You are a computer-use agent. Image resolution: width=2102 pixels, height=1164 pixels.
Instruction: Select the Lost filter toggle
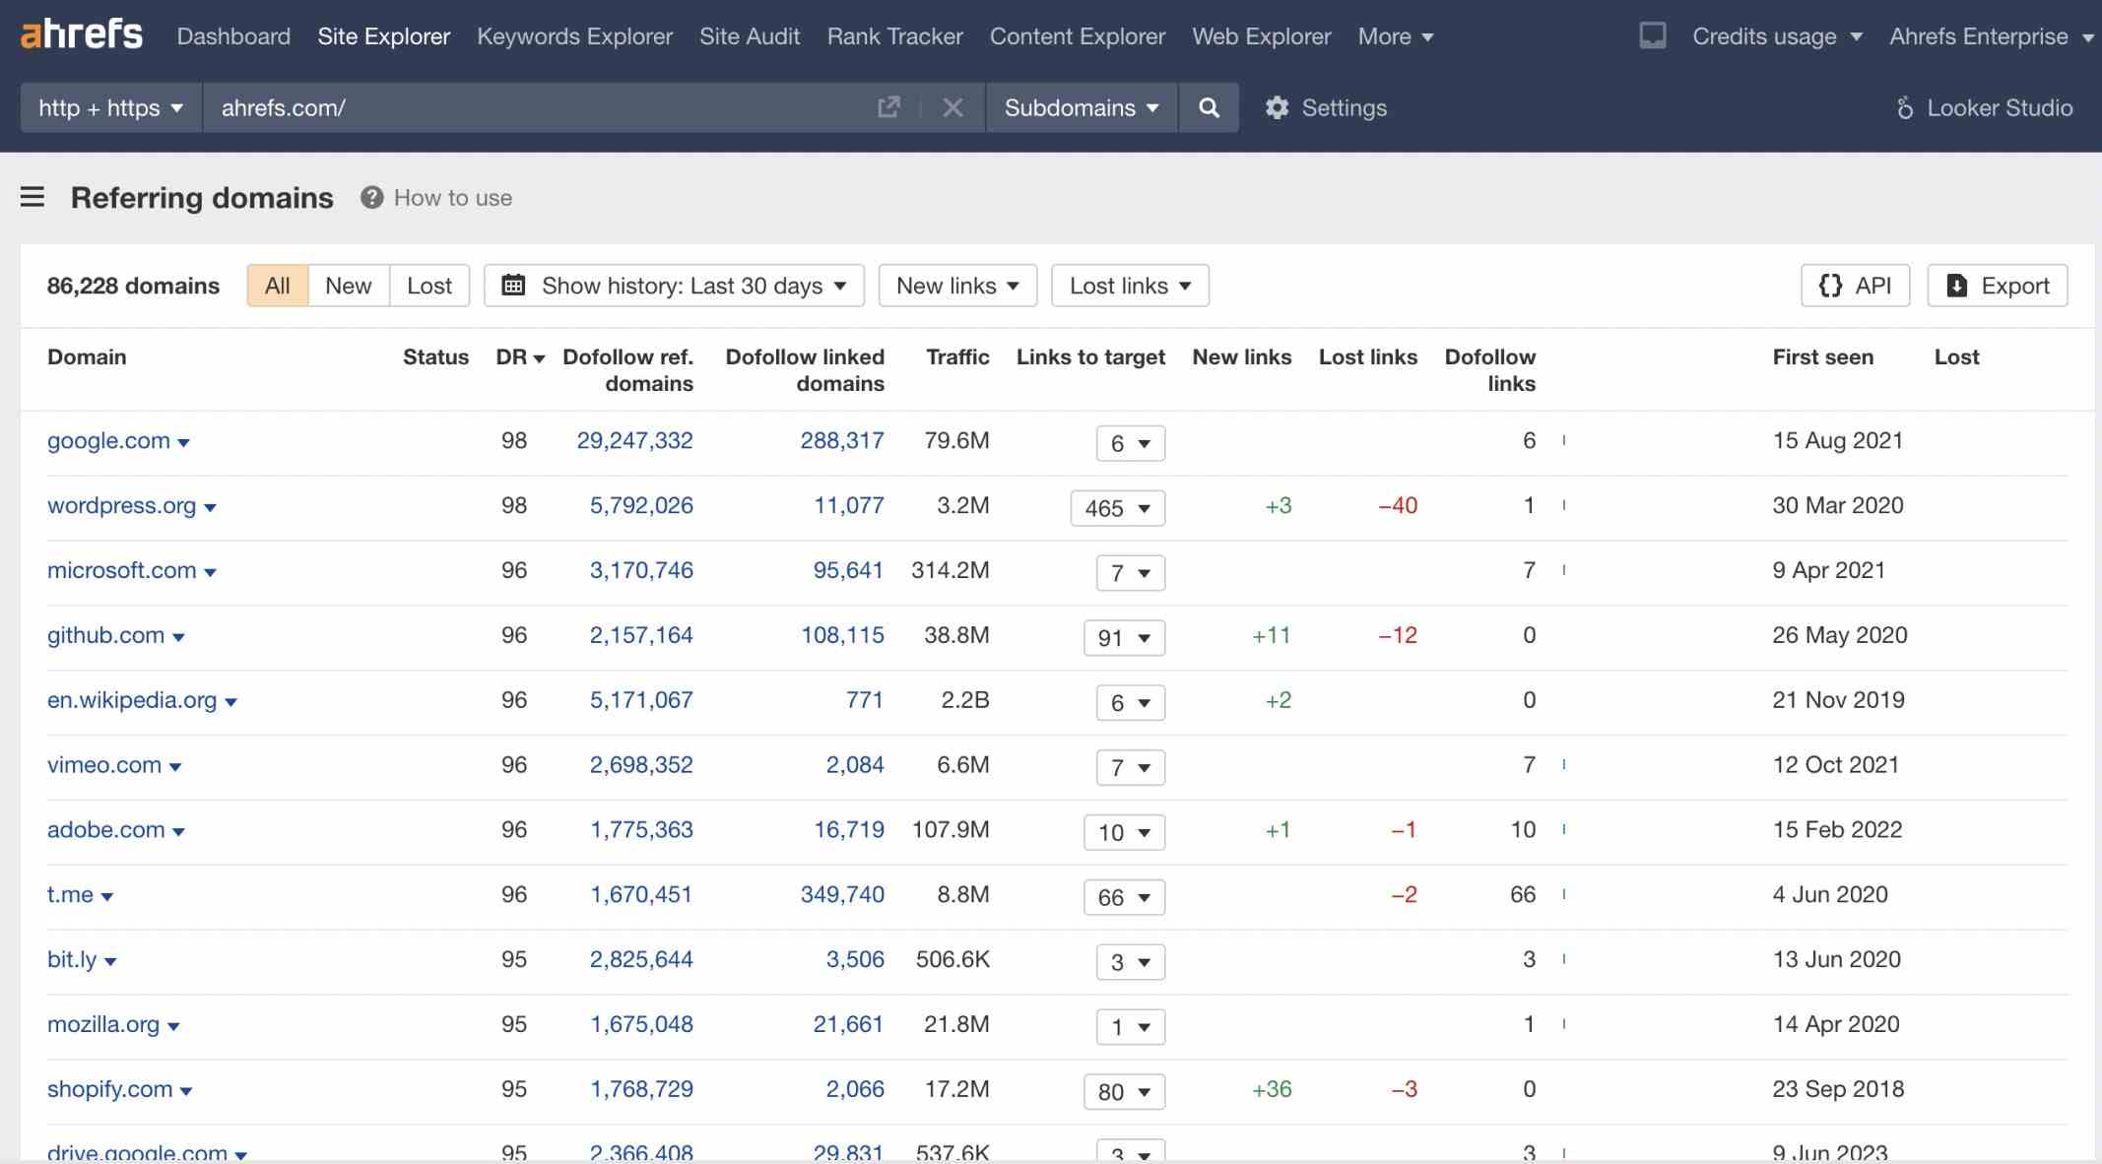(x=428, y=285)
